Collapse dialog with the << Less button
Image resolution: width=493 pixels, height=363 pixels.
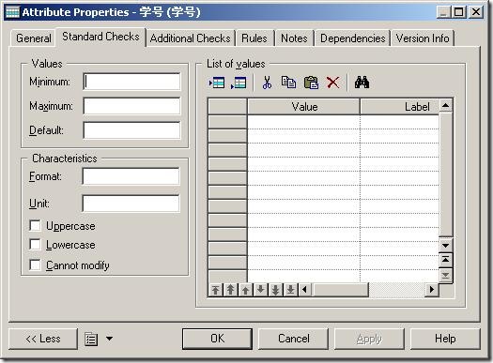[43, 339]
